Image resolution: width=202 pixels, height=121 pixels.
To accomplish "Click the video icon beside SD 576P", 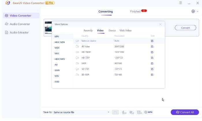I will point(77,69).
